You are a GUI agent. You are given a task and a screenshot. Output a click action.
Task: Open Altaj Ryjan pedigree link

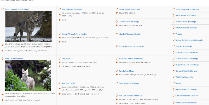(66, 59)
